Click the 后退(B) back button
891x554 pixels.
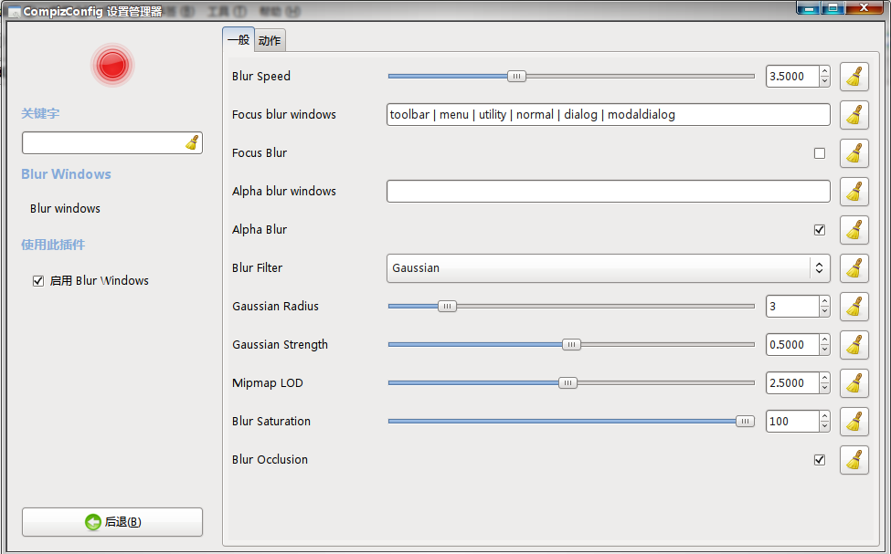coord(112,522)
